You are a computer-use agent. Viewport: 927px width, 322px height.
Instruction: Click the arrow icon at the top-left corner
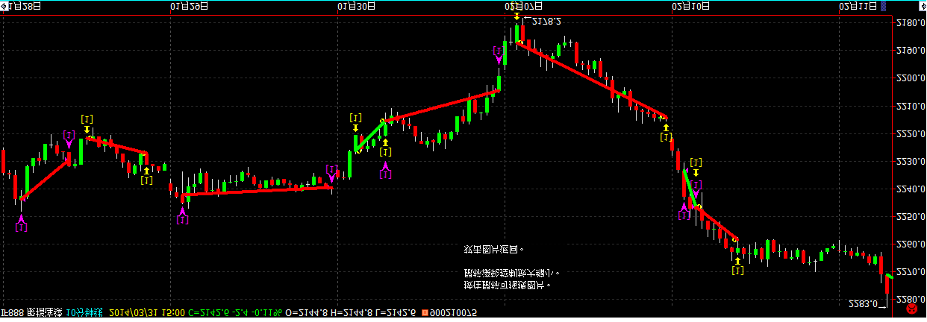point(6,5)
